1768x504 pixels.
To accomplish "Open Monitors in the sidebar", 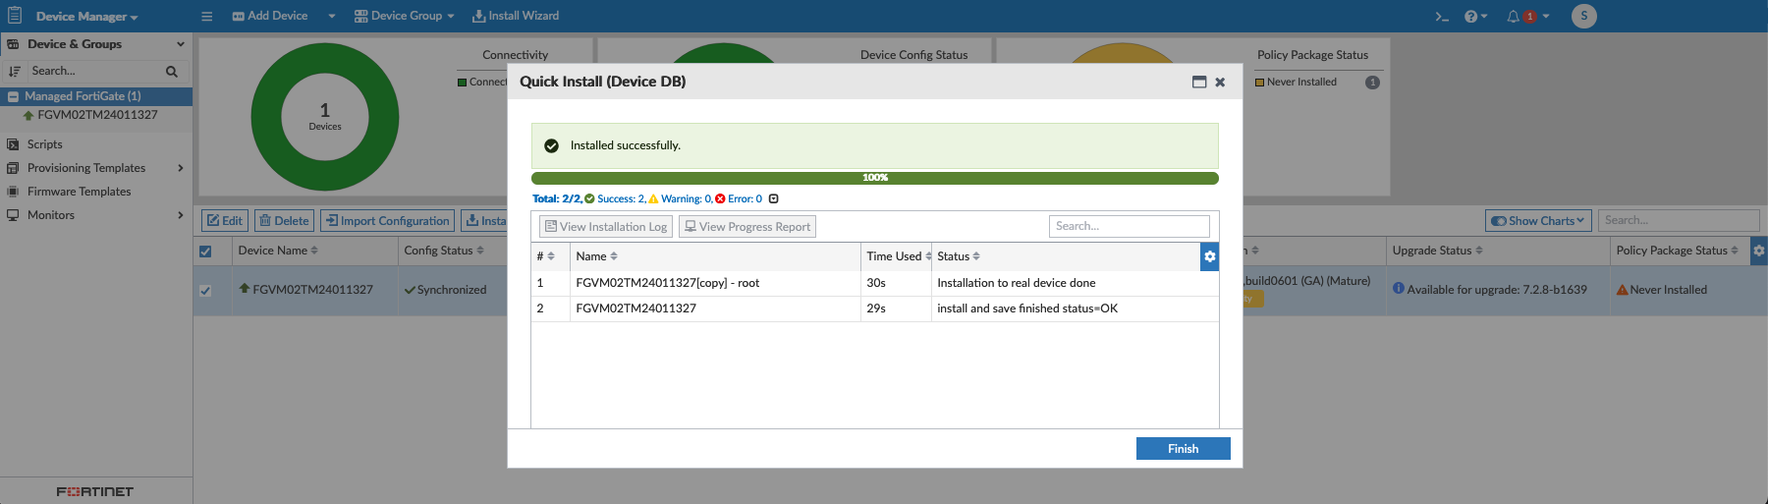I will tap(51, 215).
